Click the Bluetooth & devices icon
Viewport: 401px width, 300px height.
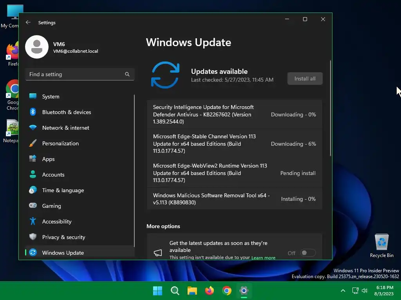pos(33,112)
